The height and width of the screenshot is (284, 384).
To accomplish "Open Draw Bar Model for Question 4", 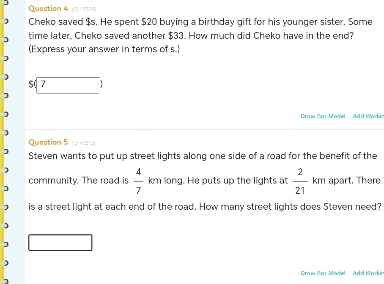I will (x=323, y=116).
